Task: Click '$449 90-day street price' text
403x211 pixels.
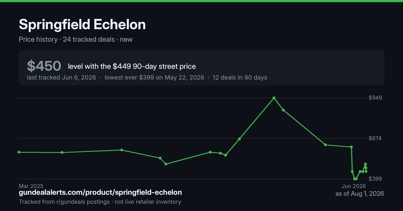Action: tap(154, 66)
